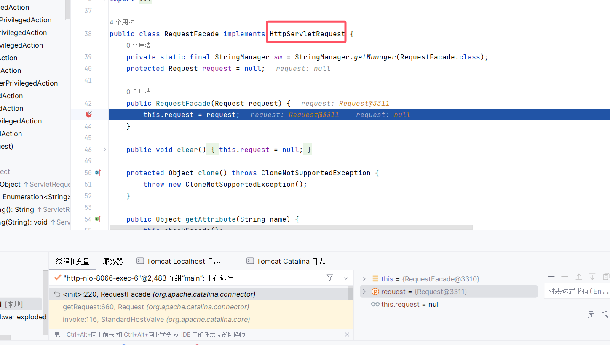Expand the 'this = {RequestFacade@3310}' variable

click(x=364, y=279)
